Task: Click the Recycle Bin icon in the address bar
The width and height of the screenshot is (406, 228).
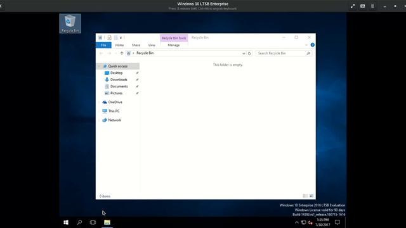Action: point(128,53)
